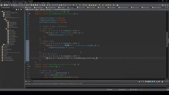The height and width of the screenshot is (95, 169).
Task: Click the New file toolbar icon
Action: pyautogui.click(x=2, y=5)
